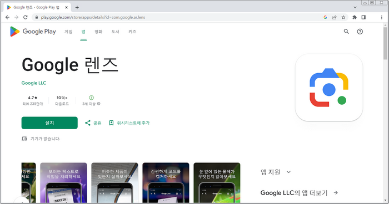Open the tab search dropdown arrow

[x=355, y=7]
